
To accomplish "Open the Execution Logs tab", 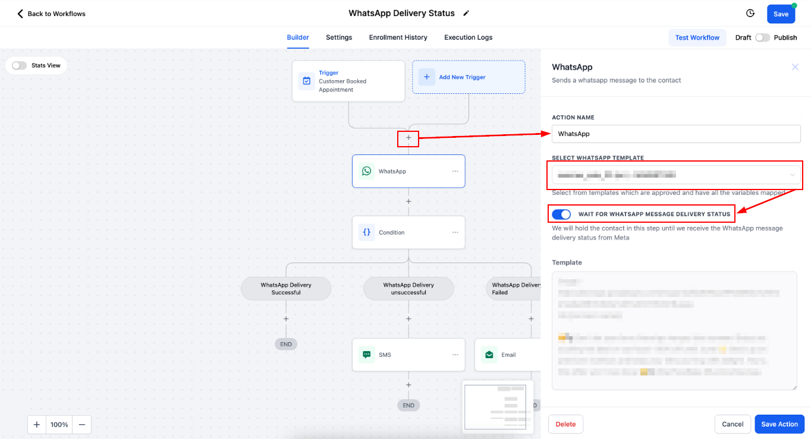I will 468,37.
